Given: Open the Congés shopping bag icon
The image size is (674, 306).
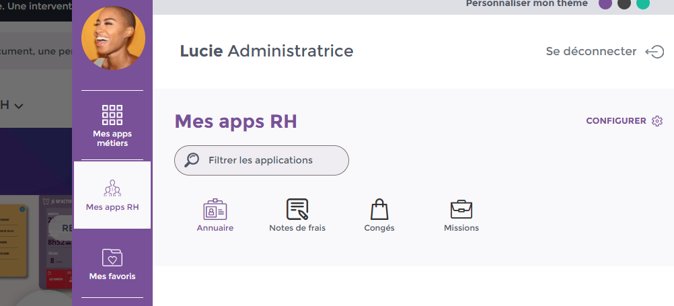Looking at the screenshot, I should pos(380,210).
